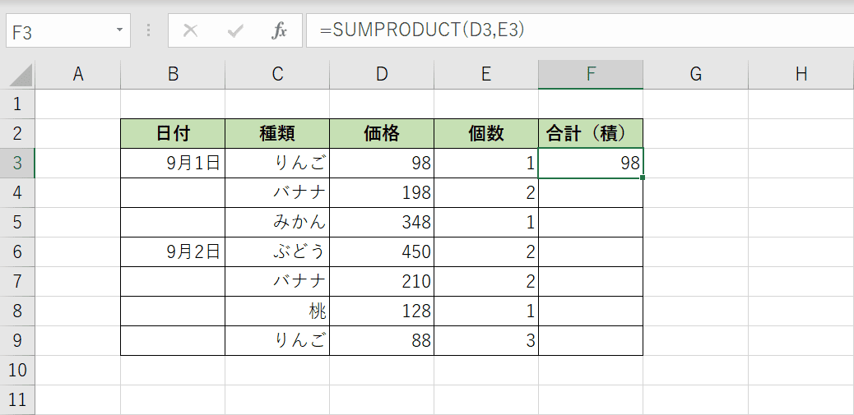Select price cell 450
This screenshot has width=854, height=415.
pos(382,251)
